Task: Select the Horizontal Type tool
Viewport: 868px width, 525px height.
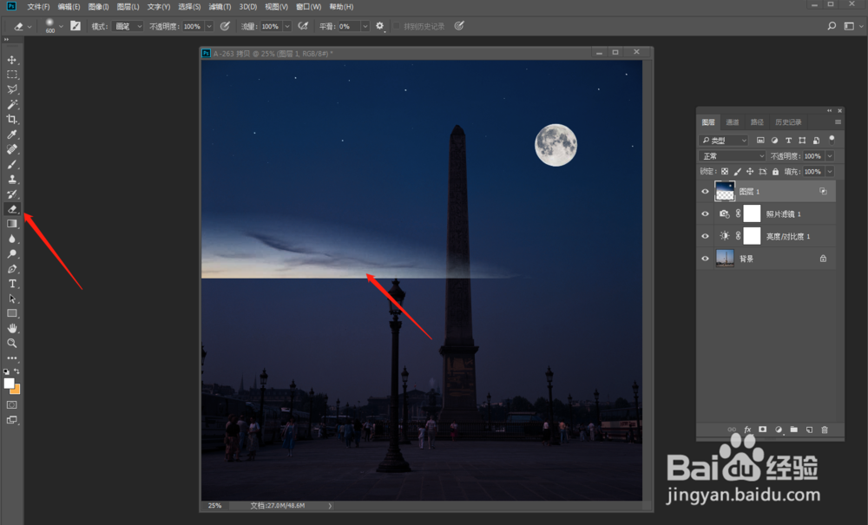Action: coord(11,284)
